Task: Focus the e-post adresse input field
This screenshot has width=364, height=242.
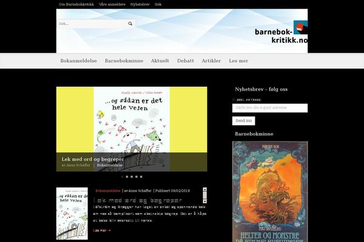Action: [x=270, y=108]
